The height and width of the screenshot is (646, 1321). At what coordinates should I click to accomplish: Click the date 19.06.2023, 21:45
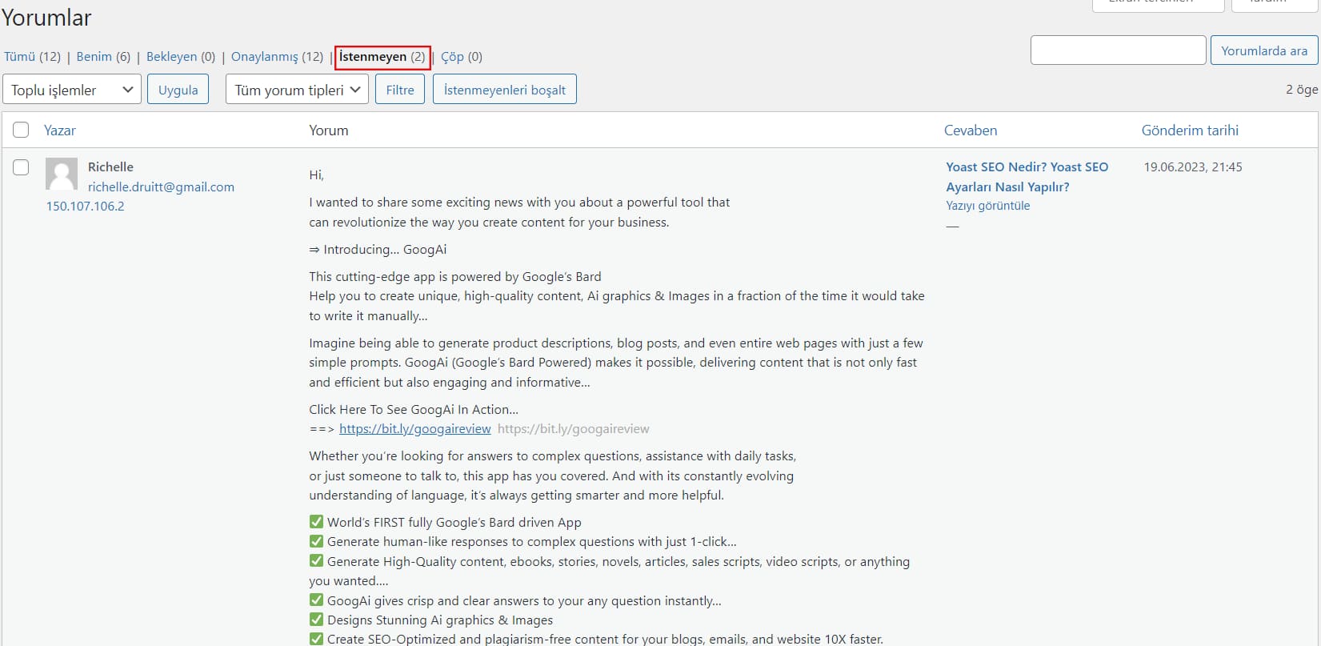(1193, 167)
